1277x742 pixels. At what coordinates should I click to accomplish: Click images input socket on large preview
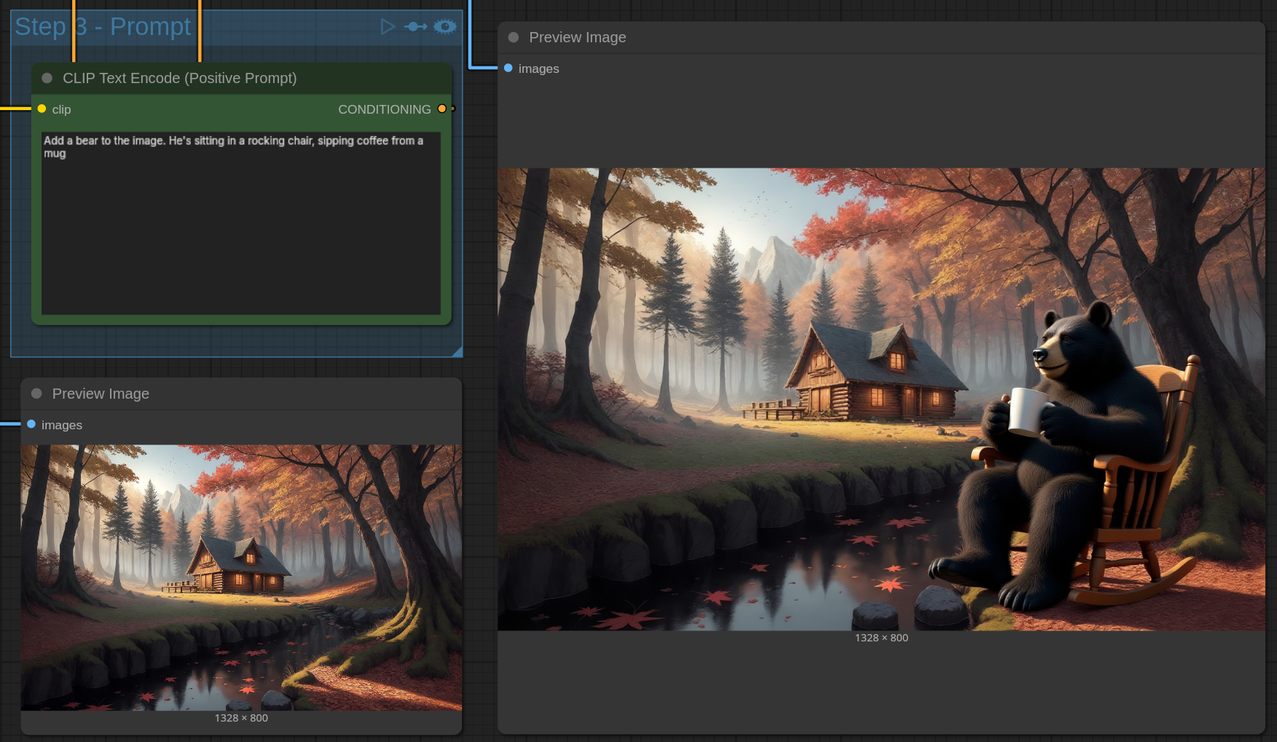(x=508, y=68)
